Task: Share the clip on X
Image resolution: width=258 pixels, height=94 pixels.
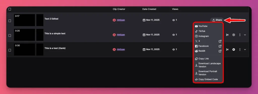Action: tap(208, 41)
